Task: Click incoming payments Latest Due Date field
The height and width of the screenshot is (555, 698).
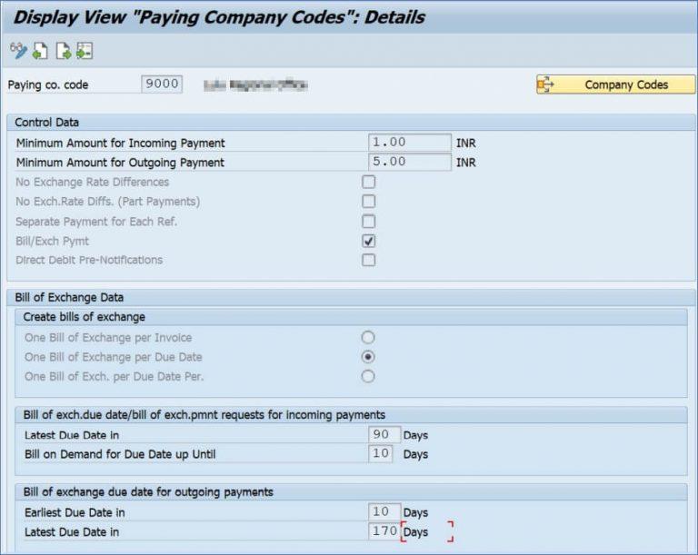Action: 384,434
